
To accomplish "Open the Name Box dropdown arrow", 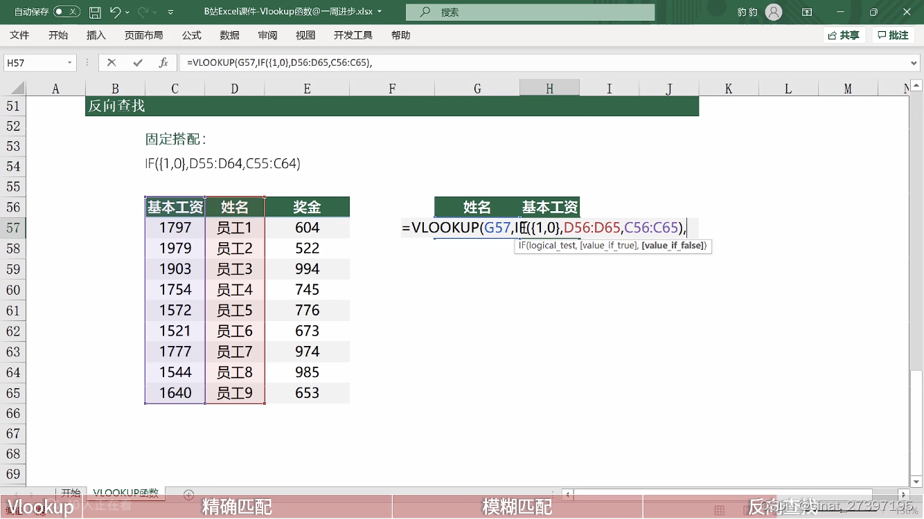I will click(69, 63).
